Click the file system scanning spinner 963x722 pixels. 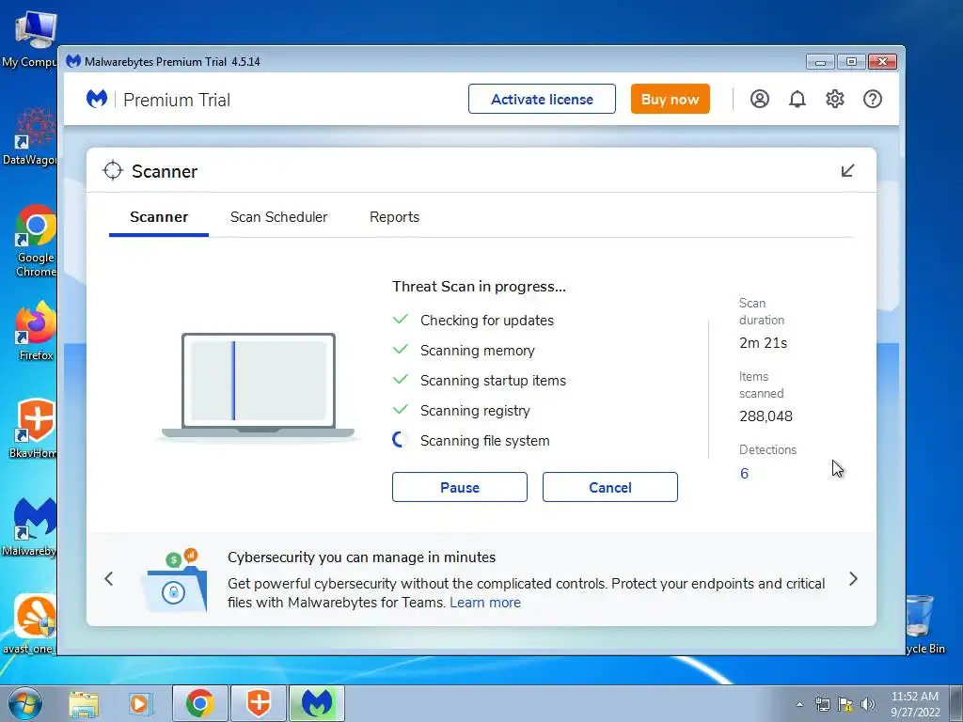coord(400,440)
